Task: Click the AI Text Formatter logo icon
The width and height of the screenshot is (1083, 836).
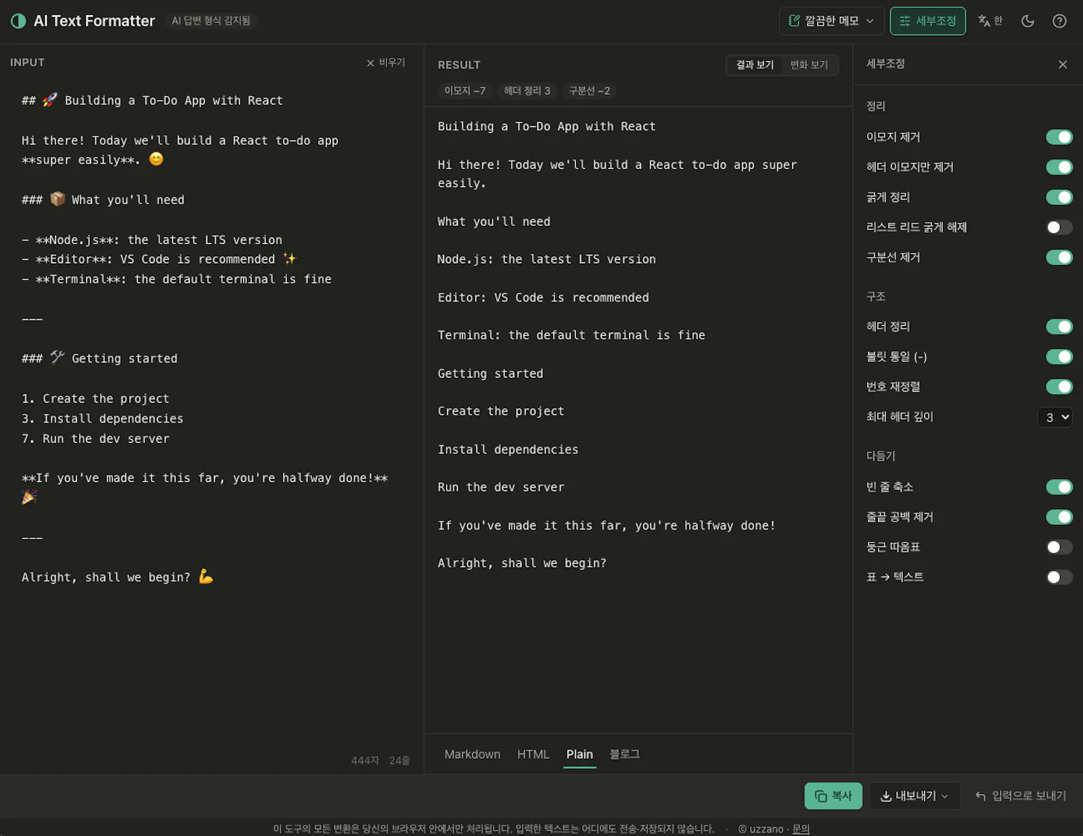Action: pos(18,21)
